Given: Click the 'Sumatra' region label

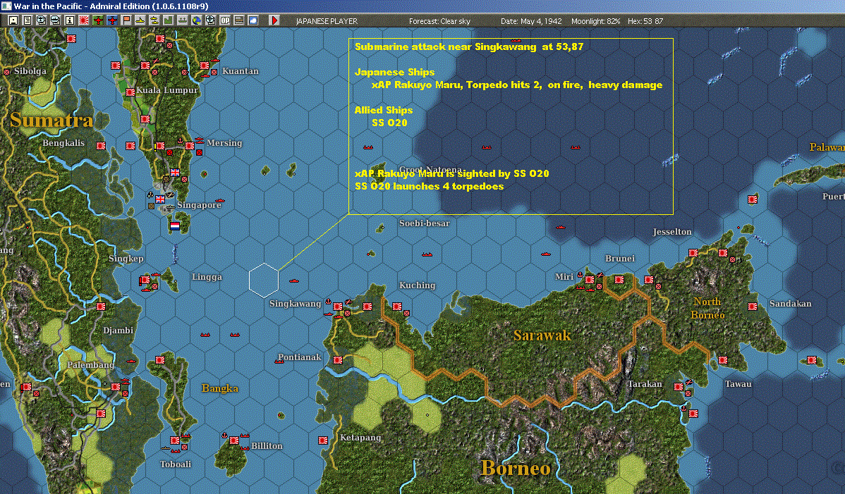Looking at the screenshot, I should click(51, 120).
